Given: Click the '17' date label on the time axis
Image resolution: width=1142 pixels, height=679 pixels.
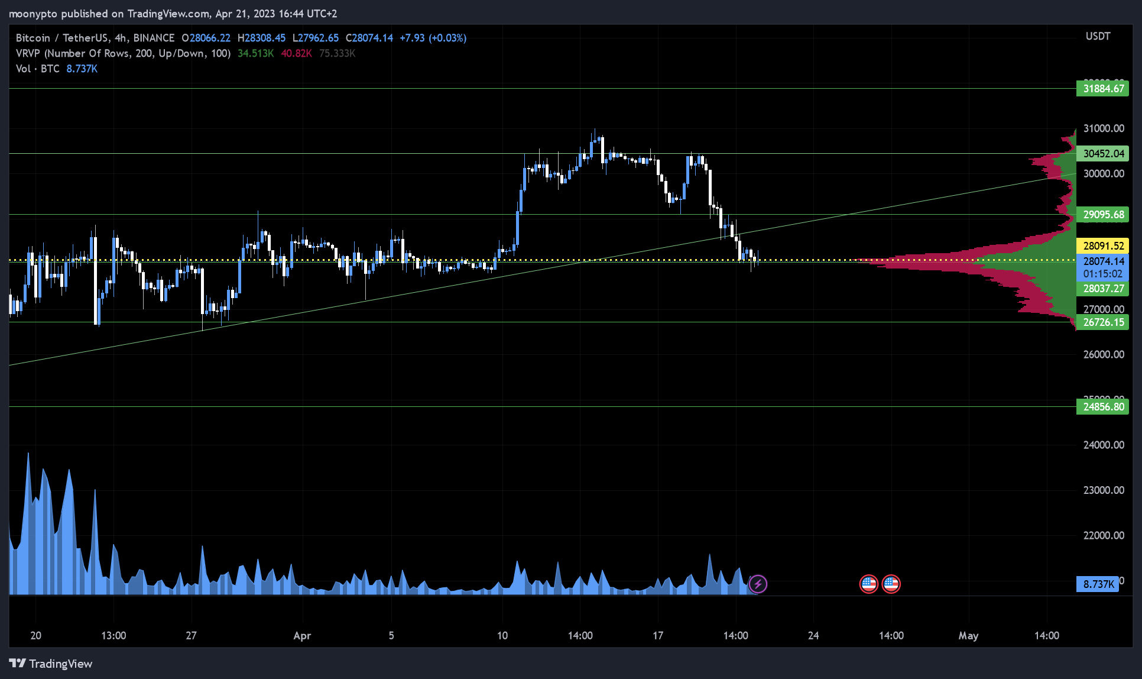Looking at the screenshot, I should [658, 636].
